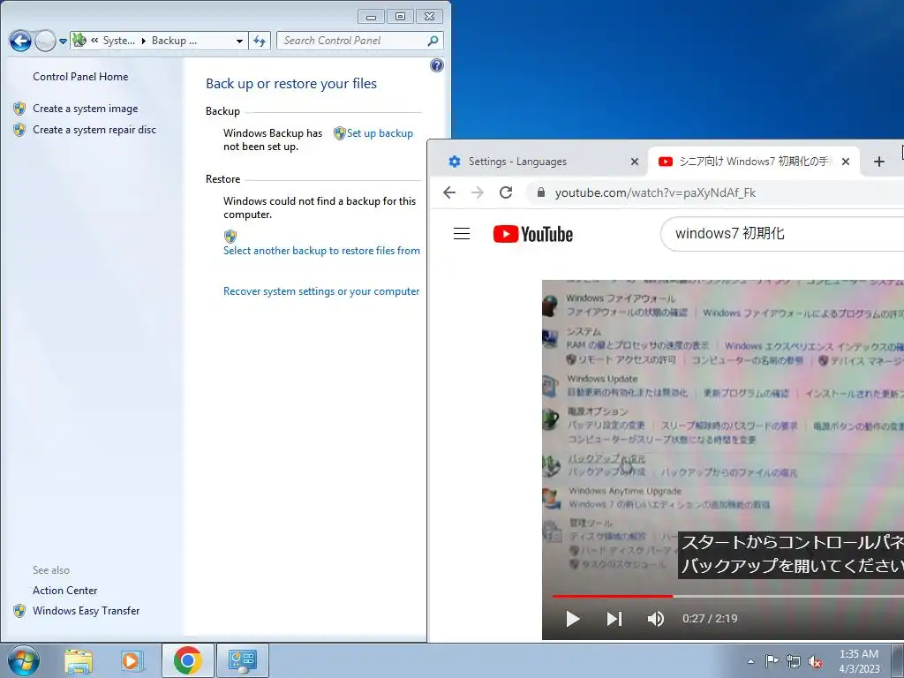This screenshot has width=904, height=678.
Task: Click the shield icon above Select another backup
Action: (x=230, y=237)
